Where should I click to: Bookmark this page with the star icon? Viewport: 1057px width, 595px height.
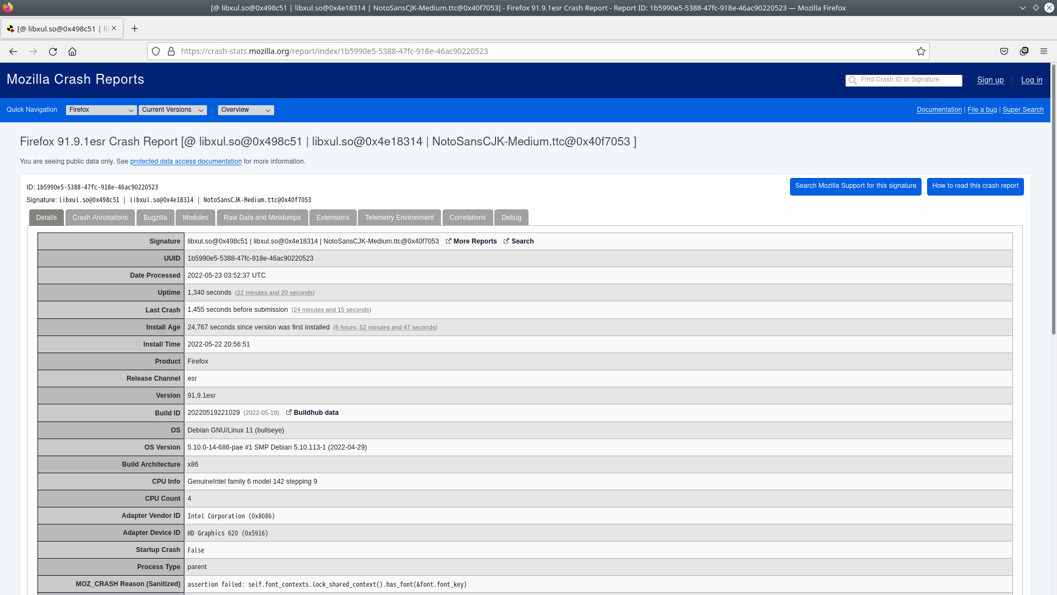point(921,51)
